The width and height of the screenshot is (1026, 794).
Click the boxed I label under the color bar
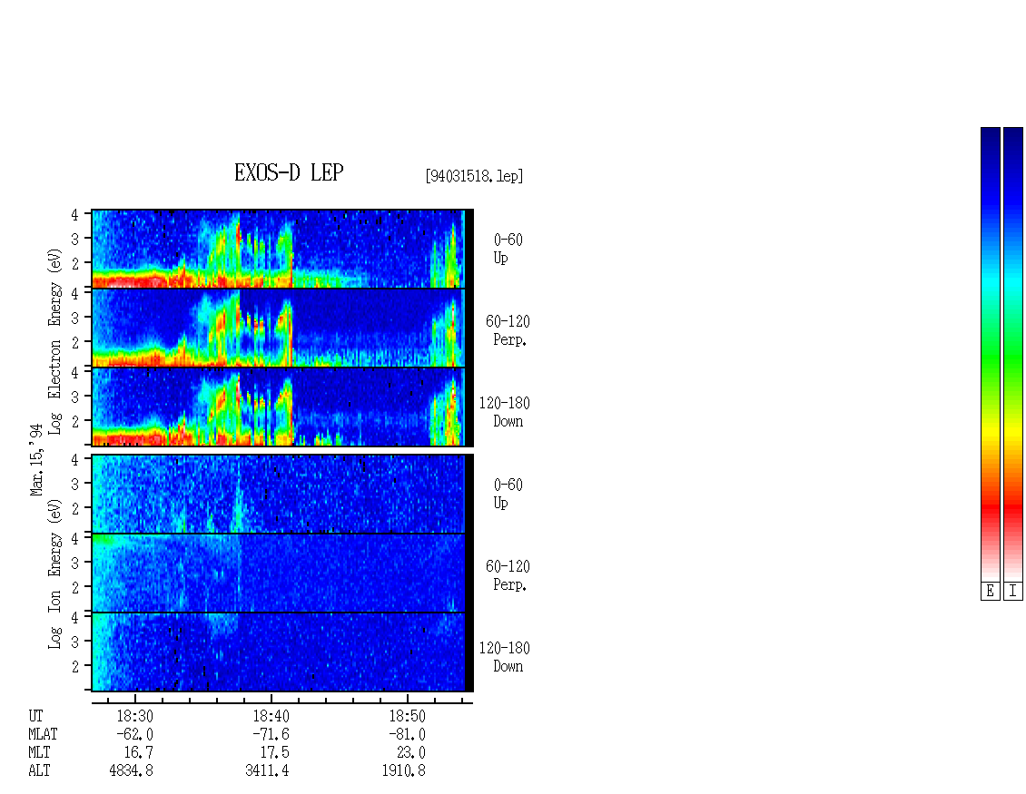pyautogui.click(x=1013, y=592)
